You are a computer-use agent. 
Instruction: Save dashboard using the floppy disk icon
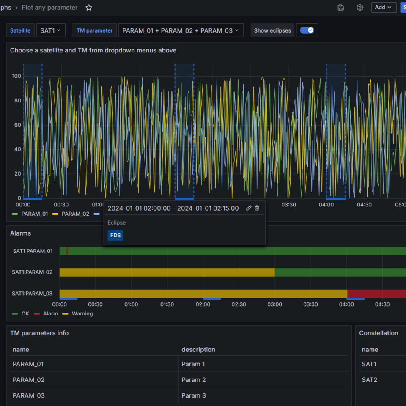click(341, 8)
